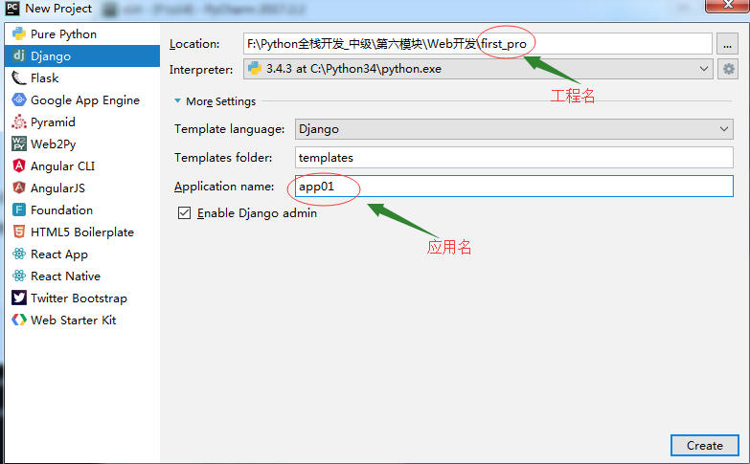Select Angular CLI project type
750x464 pixels.
coord(82,166)
